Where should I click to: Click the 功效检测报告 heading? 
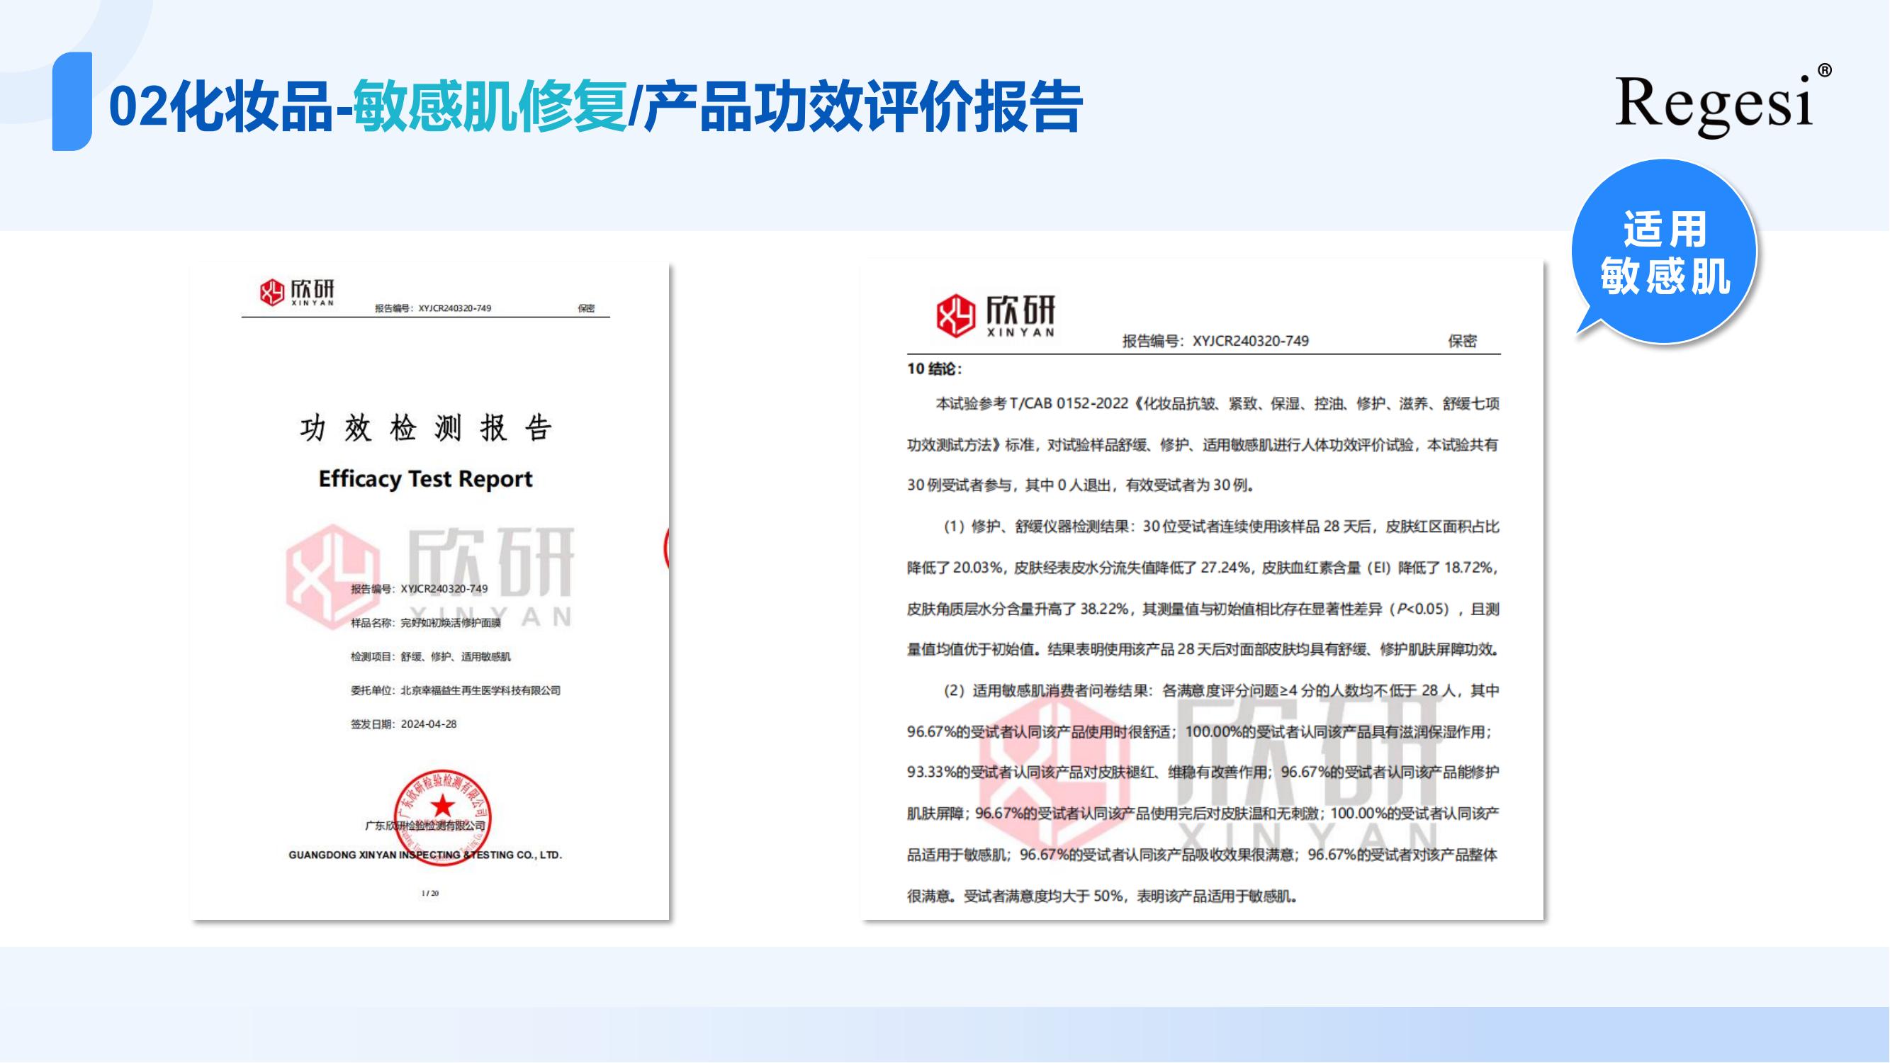point(425,428)
